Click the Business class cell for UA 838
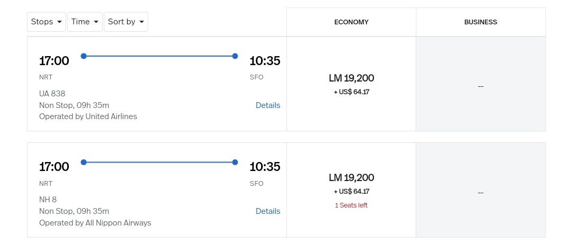572x252 pixels. pyautogui.click(x=480, y=84)
